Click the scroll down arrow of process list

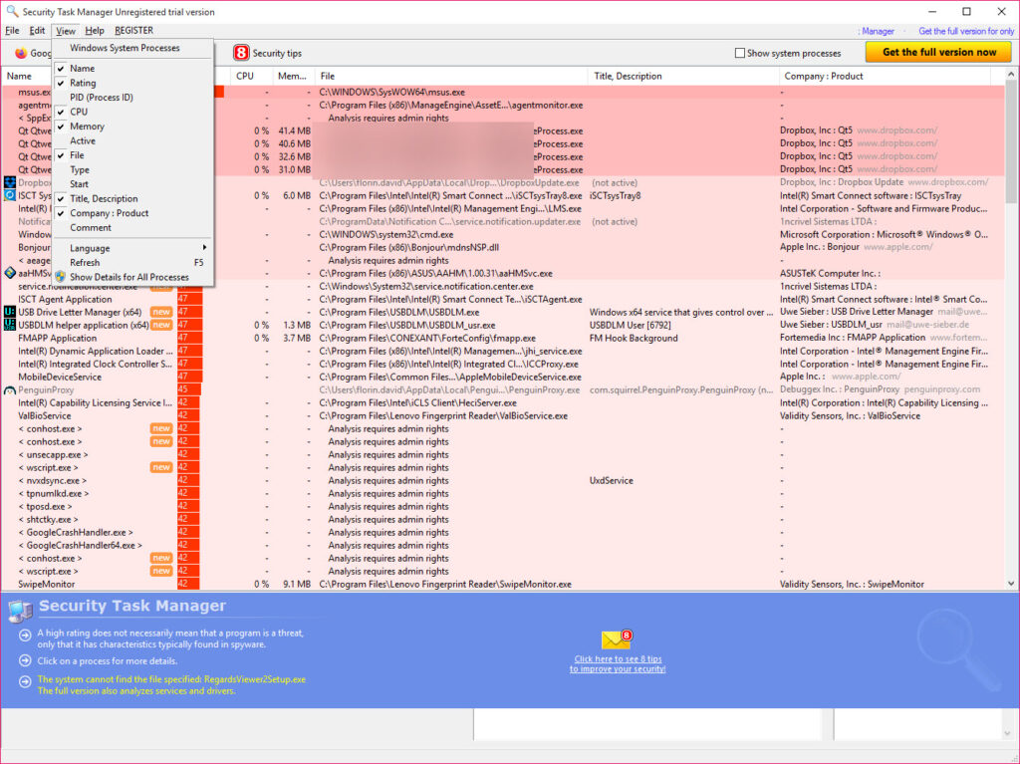pos(1010,584)
